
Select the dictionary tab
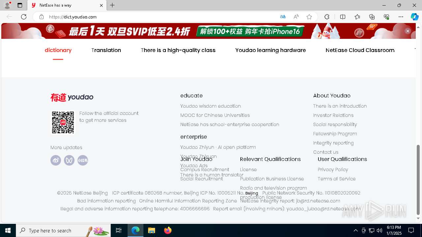coord(58,50)
